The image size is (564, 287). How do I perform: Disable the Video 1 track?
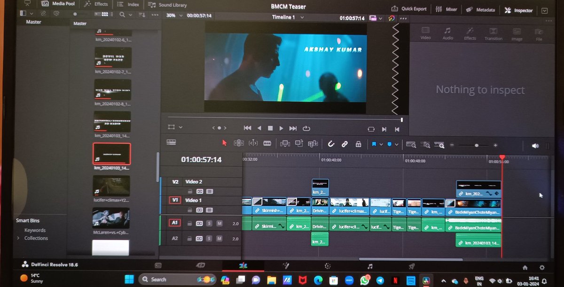209,210
